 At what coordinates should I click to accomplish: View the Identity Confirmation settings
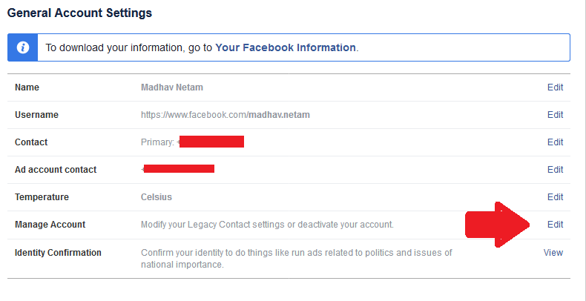(553, 253)
